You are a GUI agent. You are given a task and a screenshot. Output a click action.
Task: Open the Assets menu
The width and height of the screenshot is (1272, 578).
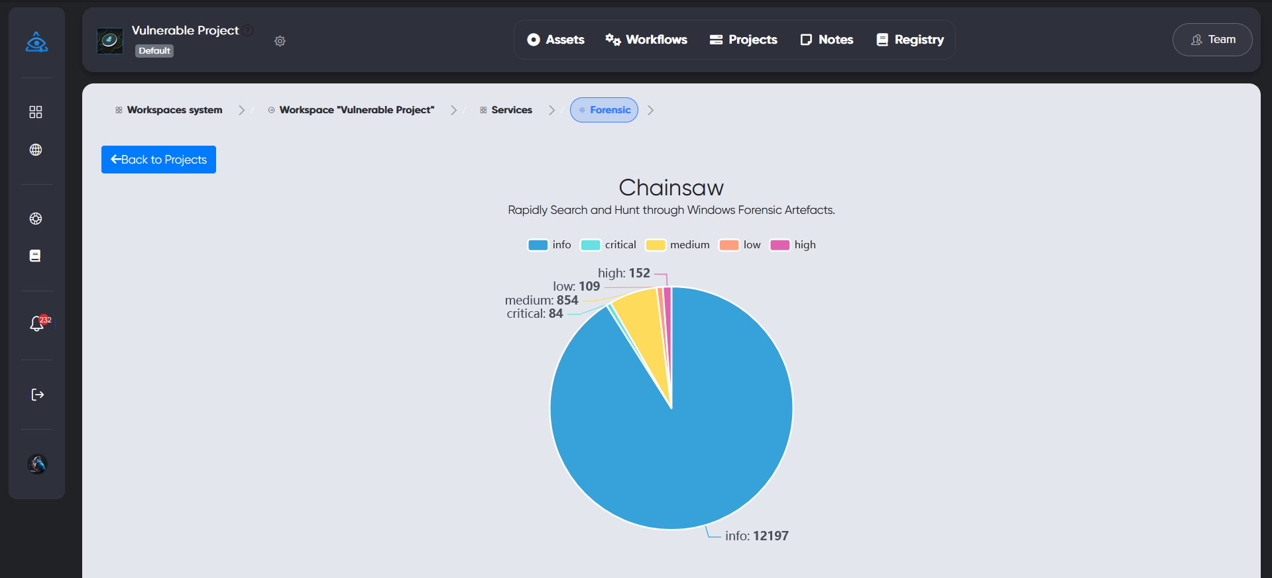coord(555,40)
